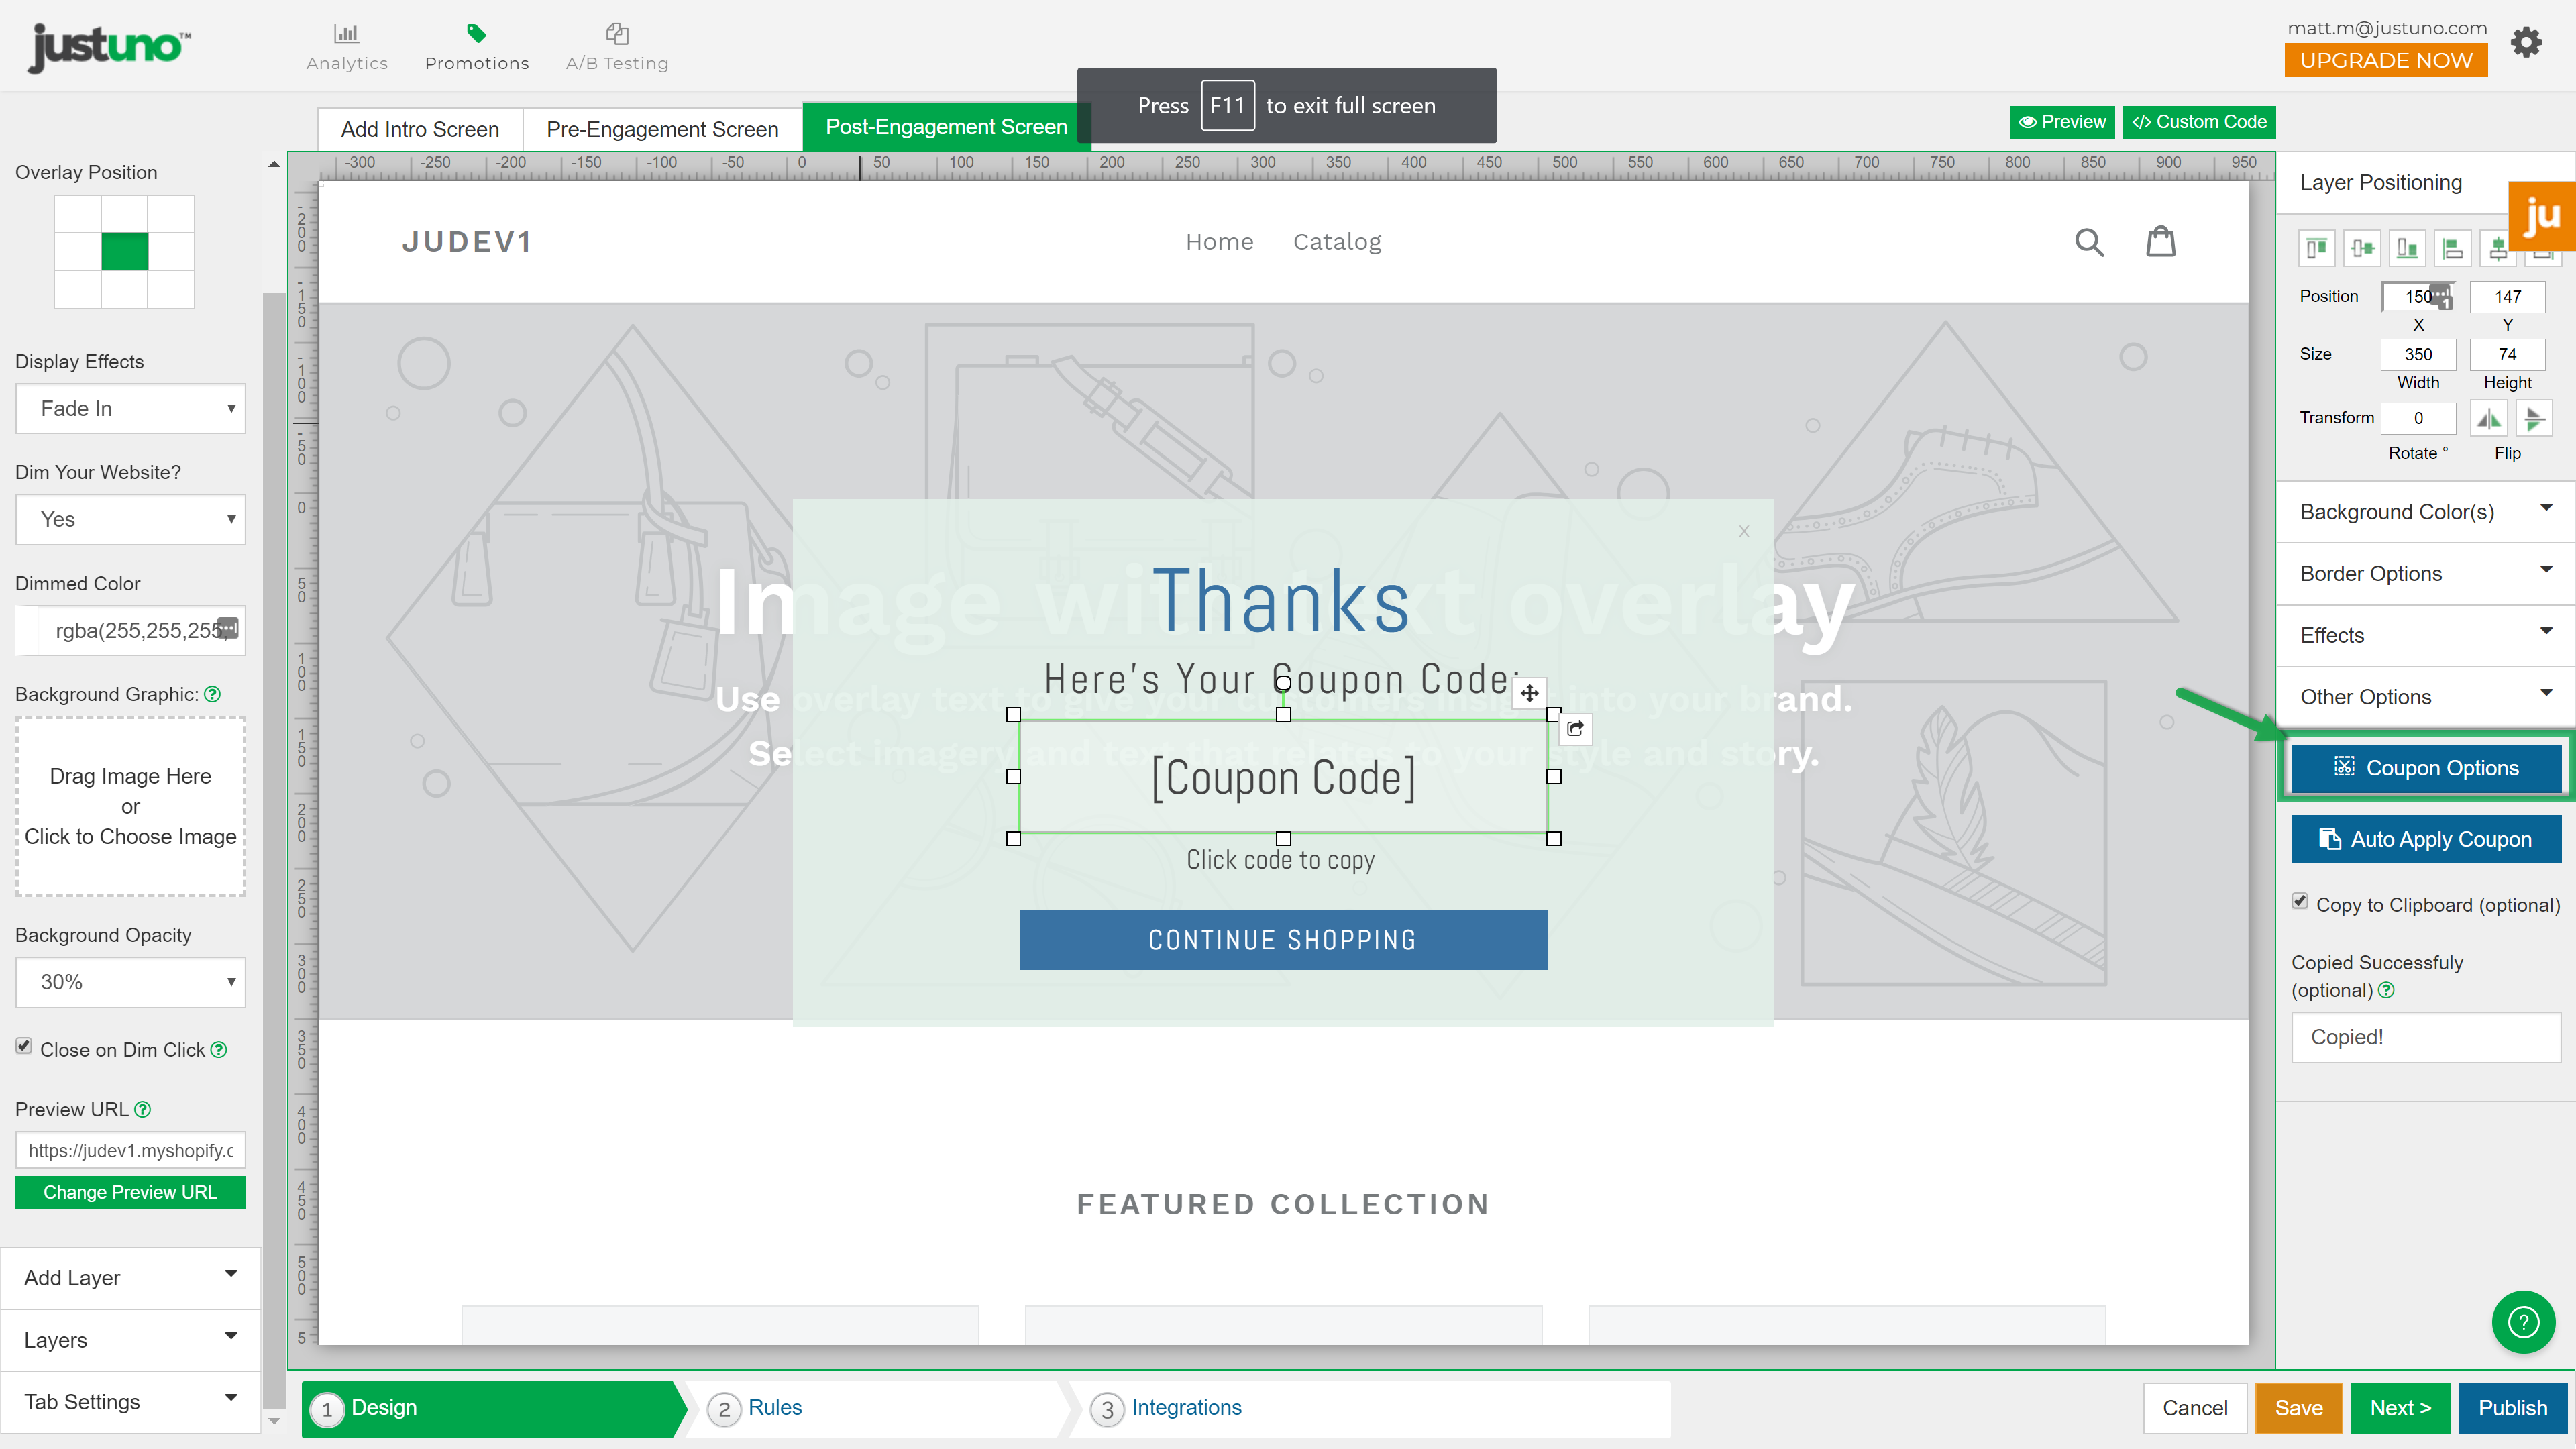2576x1449 pixels.
Task: Click the Preview URL input field
Action: click(x=130, y=1150)
